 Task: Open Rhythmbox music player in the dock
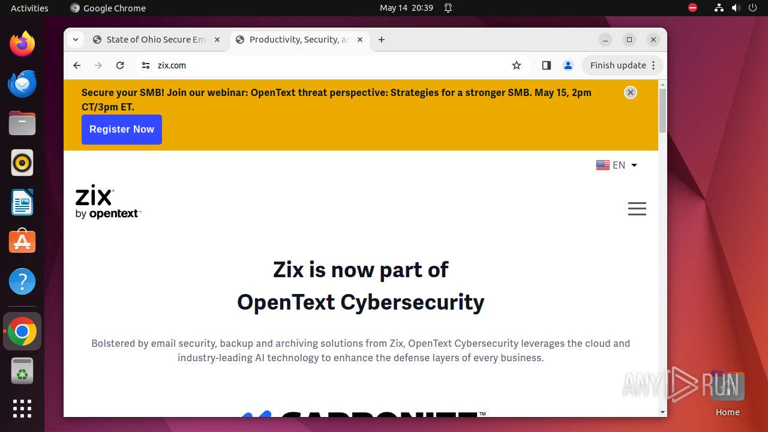(22, 163)
